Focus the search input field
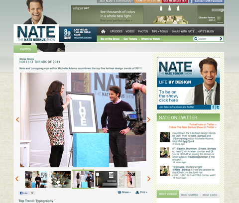Viewport: 239px width, 203px height. (x=208, y=39)
